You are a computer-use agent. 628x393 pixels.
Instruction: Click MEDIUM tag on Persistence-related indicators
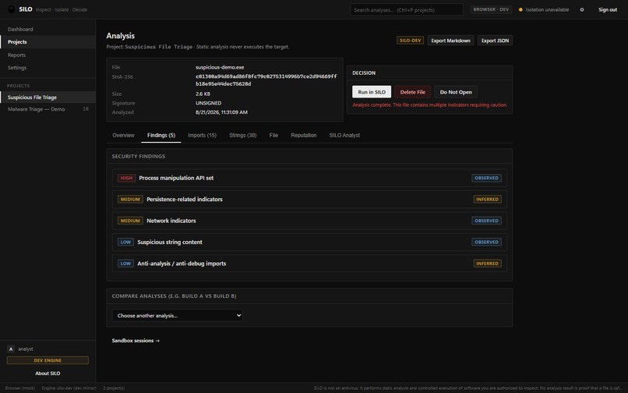click(130, 200)
